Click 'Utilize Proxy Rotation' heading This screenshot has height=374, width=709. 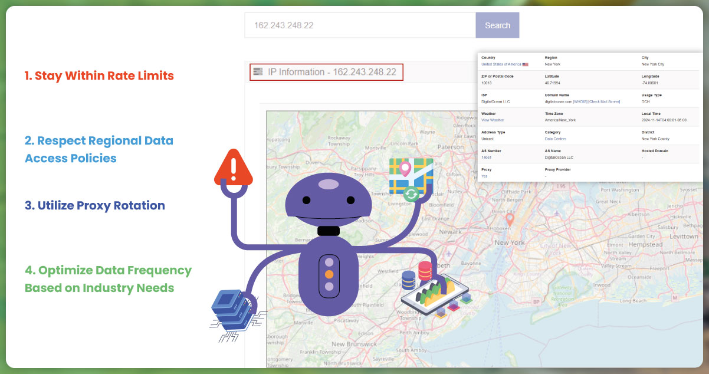(x=95, y=205)
